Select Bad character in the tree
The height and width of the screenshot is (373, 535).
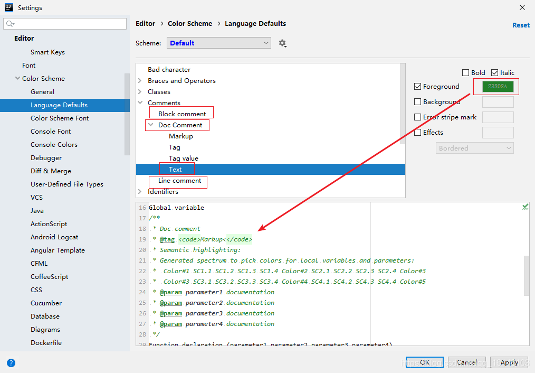[169, 69]
